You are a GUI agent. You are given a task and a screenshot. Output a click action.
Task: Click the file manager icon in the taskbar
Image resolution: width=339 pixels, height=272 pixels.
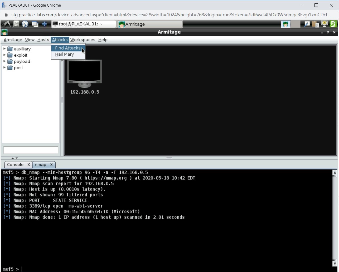[16, 24]
